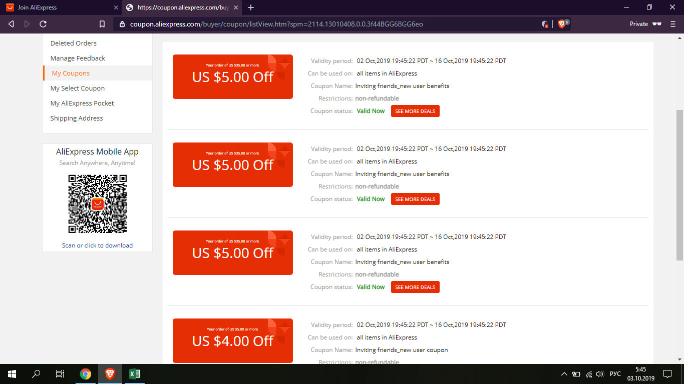Click the third US $5.00 Off coupon card
Screen dimensions: 684x384
(x=233, y=252)
